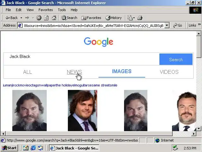Click the address bar page icon
202x152 pixels.
pos(20,25)
